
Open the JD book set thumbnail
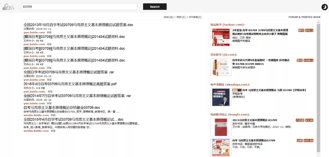point(221,67)
